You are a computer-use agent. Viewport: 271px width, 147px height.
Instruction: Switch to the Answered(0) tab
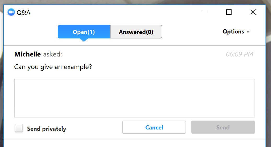tap(136, 32)
